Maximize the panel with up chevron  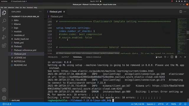pos(180,57)
